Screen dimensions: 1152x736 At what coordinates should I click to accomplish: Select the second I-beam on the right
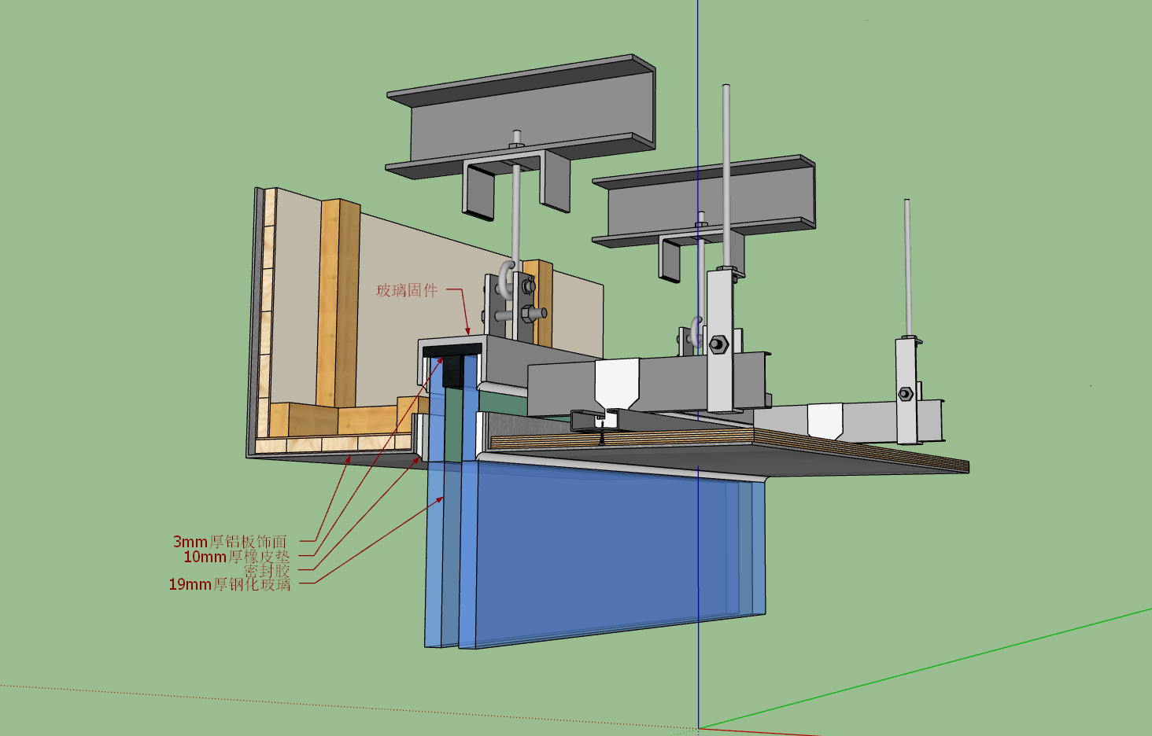[x=703, y=201]
